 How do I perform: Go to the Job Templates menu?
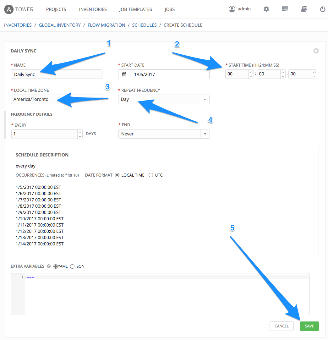coord(135,9)
